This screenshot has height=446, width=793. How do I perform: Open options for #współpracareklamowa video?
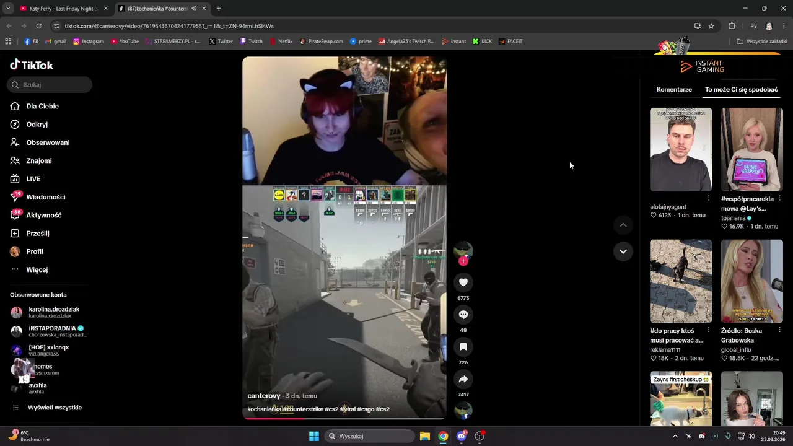coord(779,198)
